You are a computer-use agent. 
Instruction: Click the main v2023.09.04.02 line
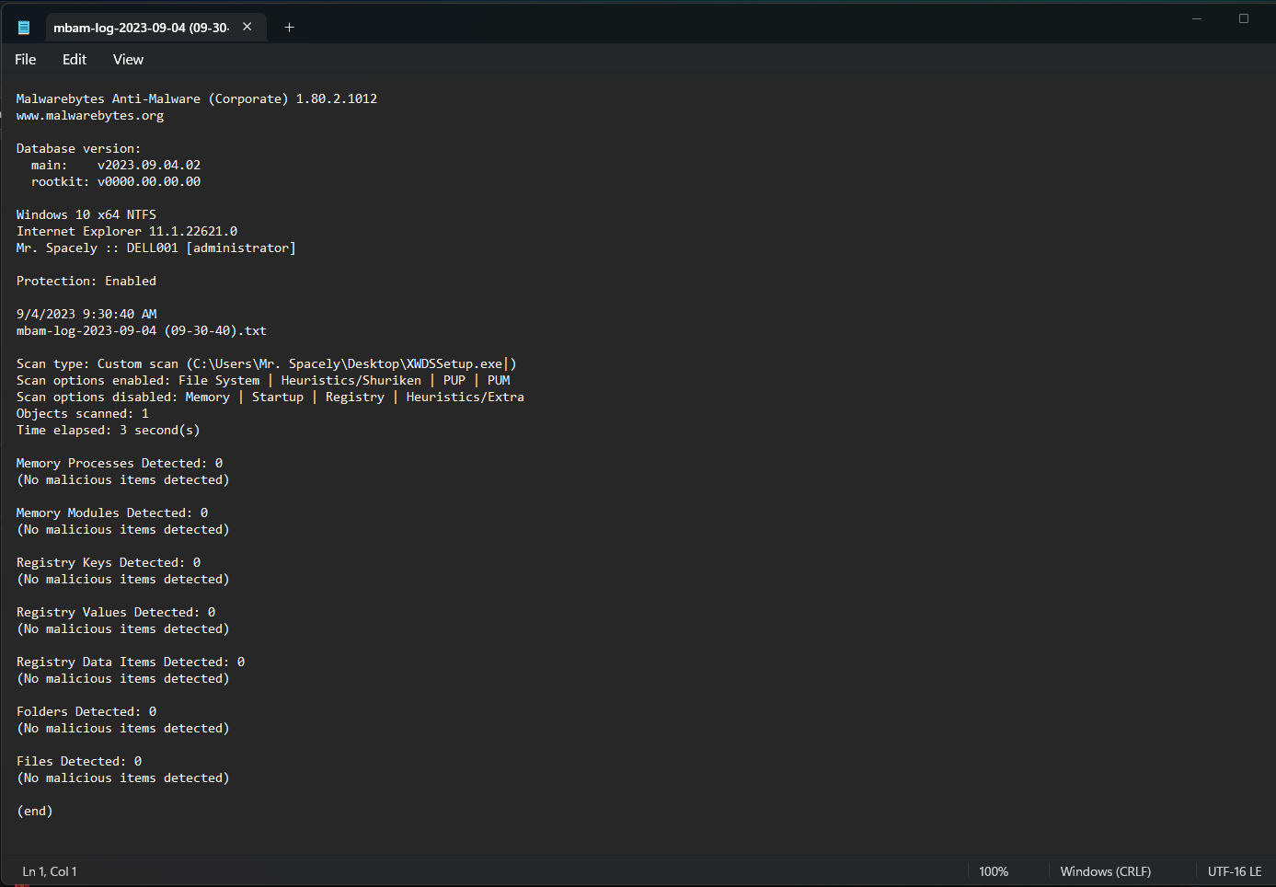point(116,166)
